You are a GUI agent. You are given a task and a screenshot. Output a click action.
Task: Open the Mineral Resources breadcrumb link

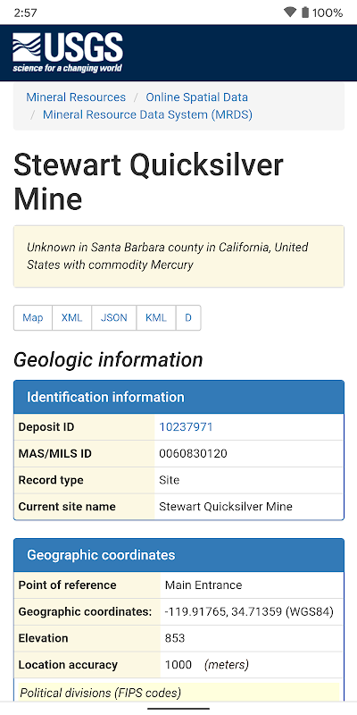point(76,97)
